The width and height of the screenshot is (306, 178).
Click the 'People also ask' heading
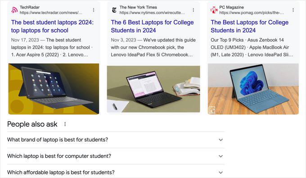coord(32,124)
